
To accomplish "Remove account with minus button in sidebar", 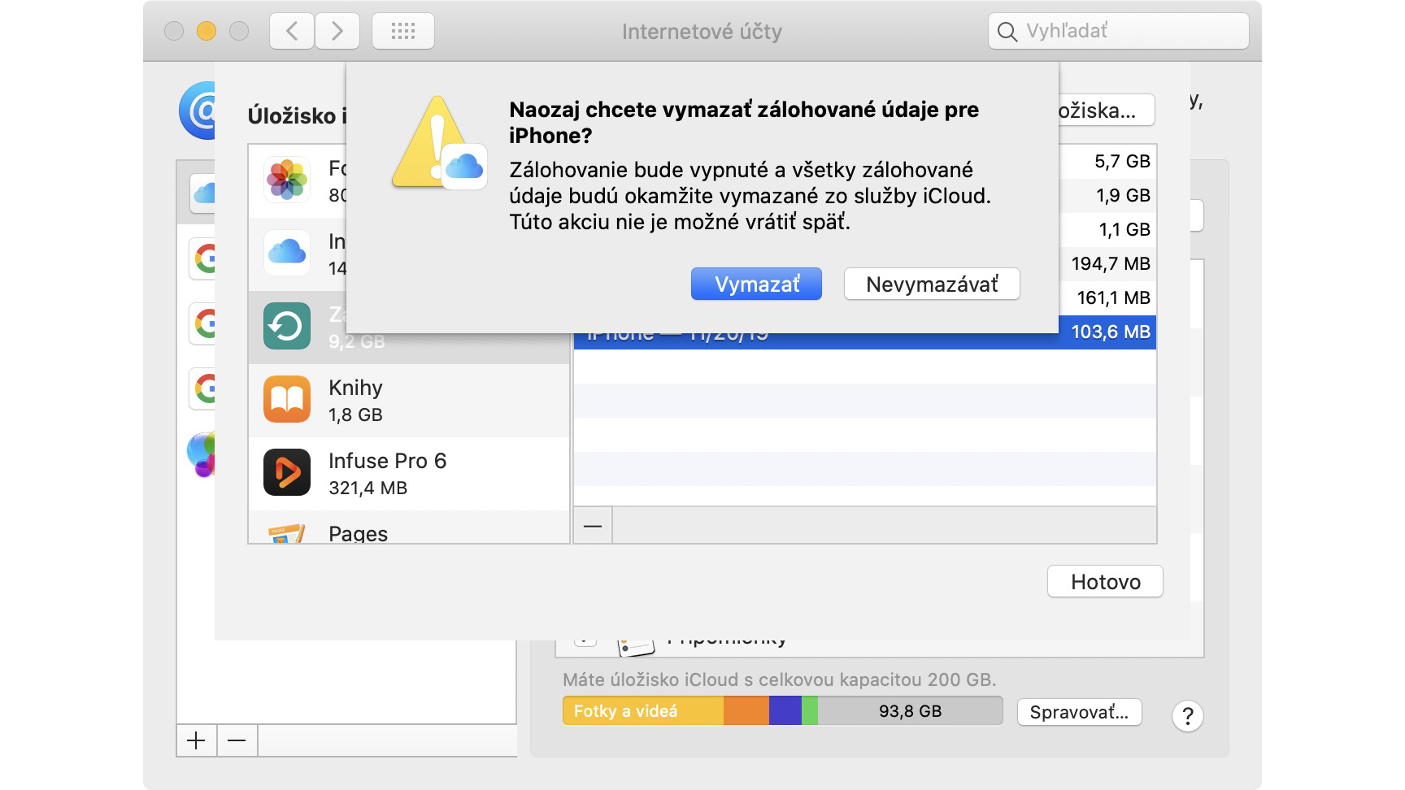I will 237,740.
